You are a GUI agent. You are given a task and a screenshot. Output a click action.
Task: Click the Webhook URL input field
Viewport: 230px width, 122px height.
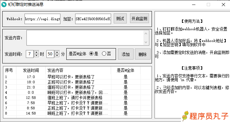[x=42, y=19]
